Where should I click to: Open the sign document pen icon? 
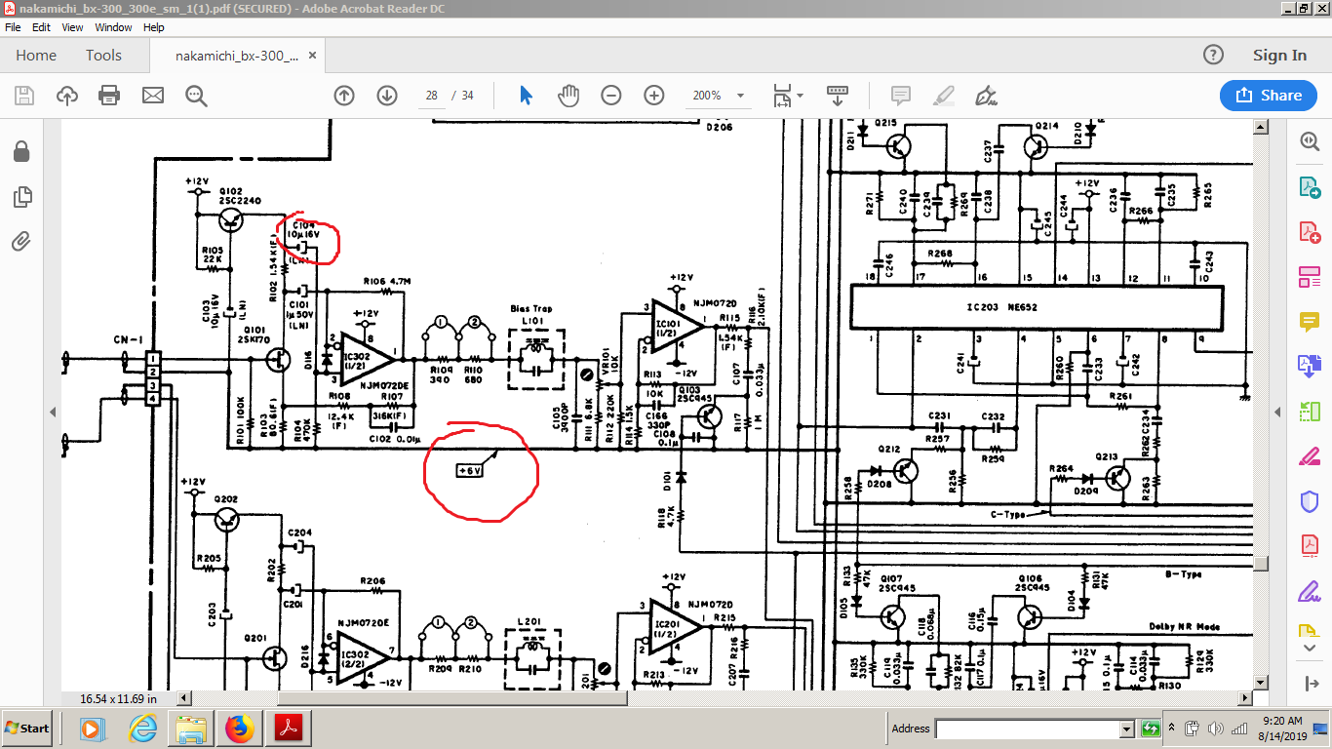tap(986, 96)
